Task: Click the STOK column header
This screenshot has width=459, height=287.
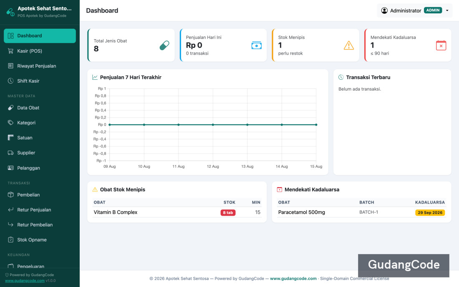Action: [229, 202]
